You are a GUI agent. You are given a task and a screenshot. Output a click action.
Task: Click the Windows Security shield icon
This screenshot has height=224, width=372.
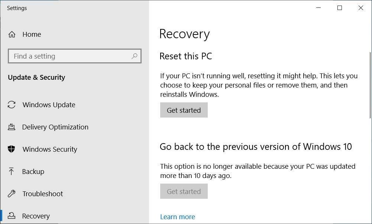tap(12, 149)
